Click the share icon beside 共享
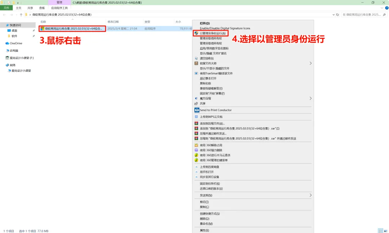 coord(196,104)
